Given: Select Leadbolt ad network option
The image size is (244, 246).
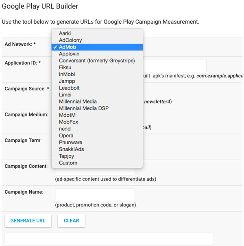Looking at the screenshot, I should (69, 88).
